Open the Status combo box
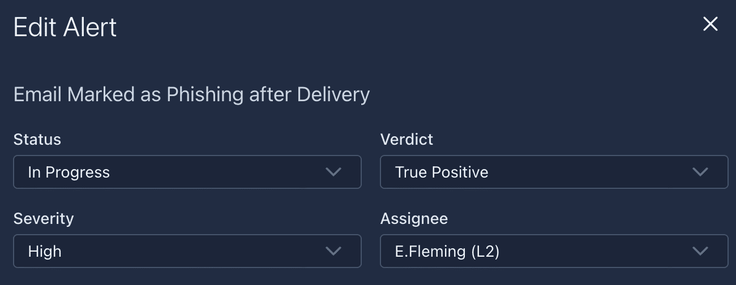736x285 pixels. point(187,172)
